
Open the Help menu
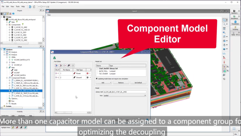click(x=23, y=7)
